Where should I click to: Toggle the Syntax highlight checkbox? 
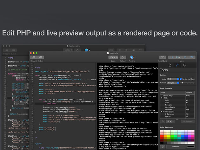(181, 79)
